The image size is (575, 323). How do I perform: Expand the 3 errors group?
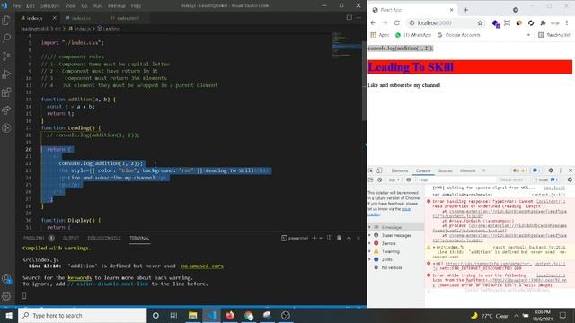tap(388, 243)
